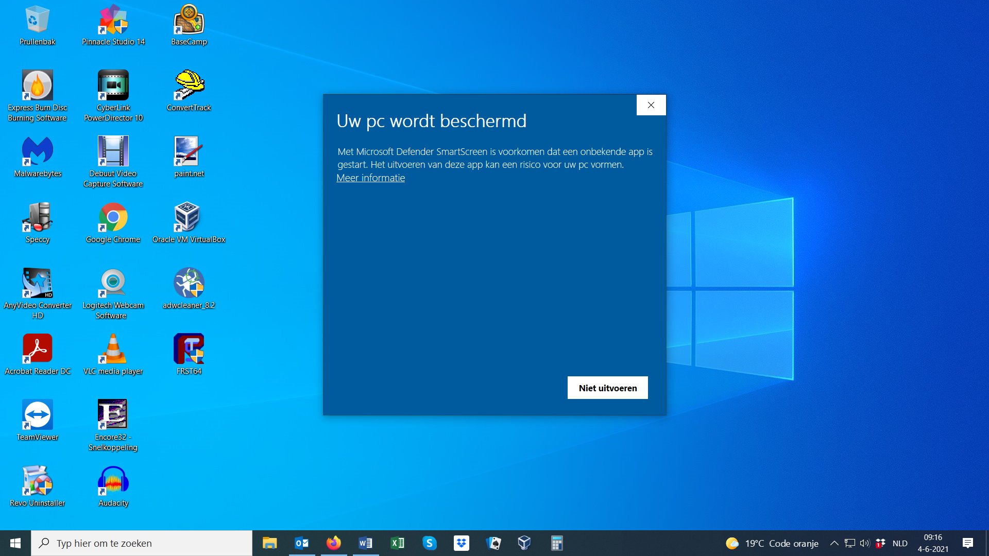
Task: Select CyberLink PowerDirector 10 shortcut
Action: (x=113, y=96)
